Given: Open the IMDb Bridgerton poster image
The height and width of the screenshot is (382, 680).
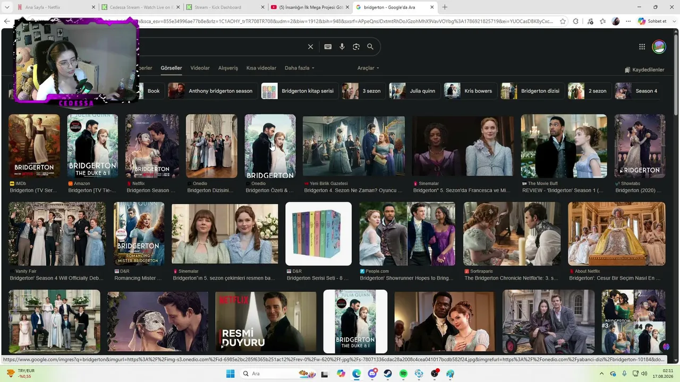Looking at the screenshot, I should (34, 146).
